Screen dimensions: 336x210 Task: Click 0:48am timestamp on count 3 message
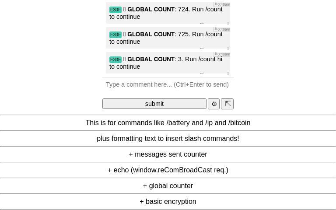(x=223, y=54)
